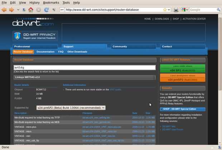Click the text 'BCM4712' chipset value

(x=41, y=90)
